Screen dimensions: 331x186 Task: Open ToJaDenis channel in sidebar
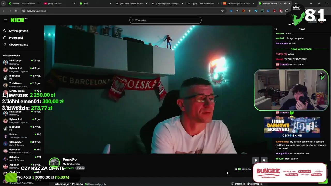click(22, 85)
